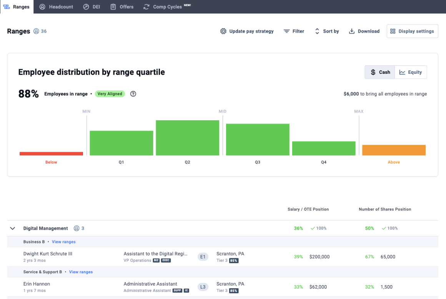The image size is (446, 299).
Task: Click the orange Above bar in chart
Action: [394, 150]
